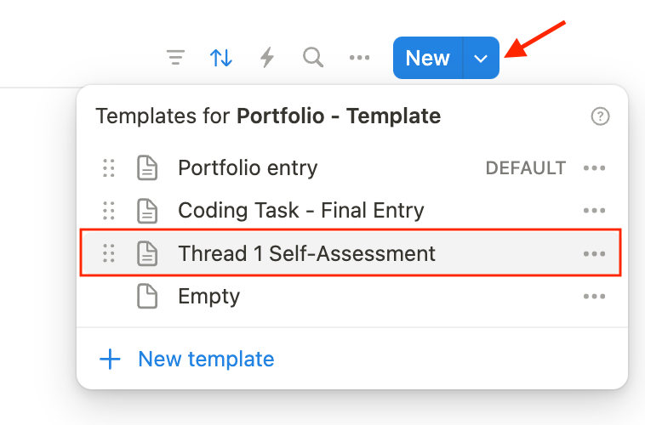Select Thread 1 Self-Assessment template

[x=306, y=253]
